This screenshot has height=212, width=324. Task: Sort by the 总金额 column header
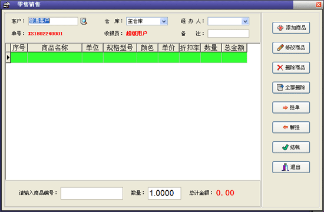point(234,48)
